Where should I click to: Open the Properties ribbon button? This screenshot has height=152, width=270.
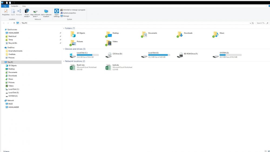[x=6, y=12]
